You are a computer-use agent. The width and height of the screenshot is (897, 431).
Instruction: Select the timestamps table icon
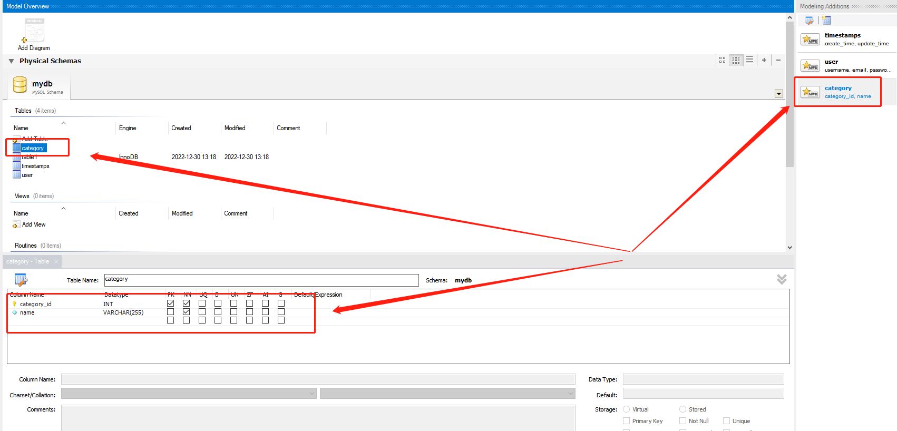click(x=17, y=166)
